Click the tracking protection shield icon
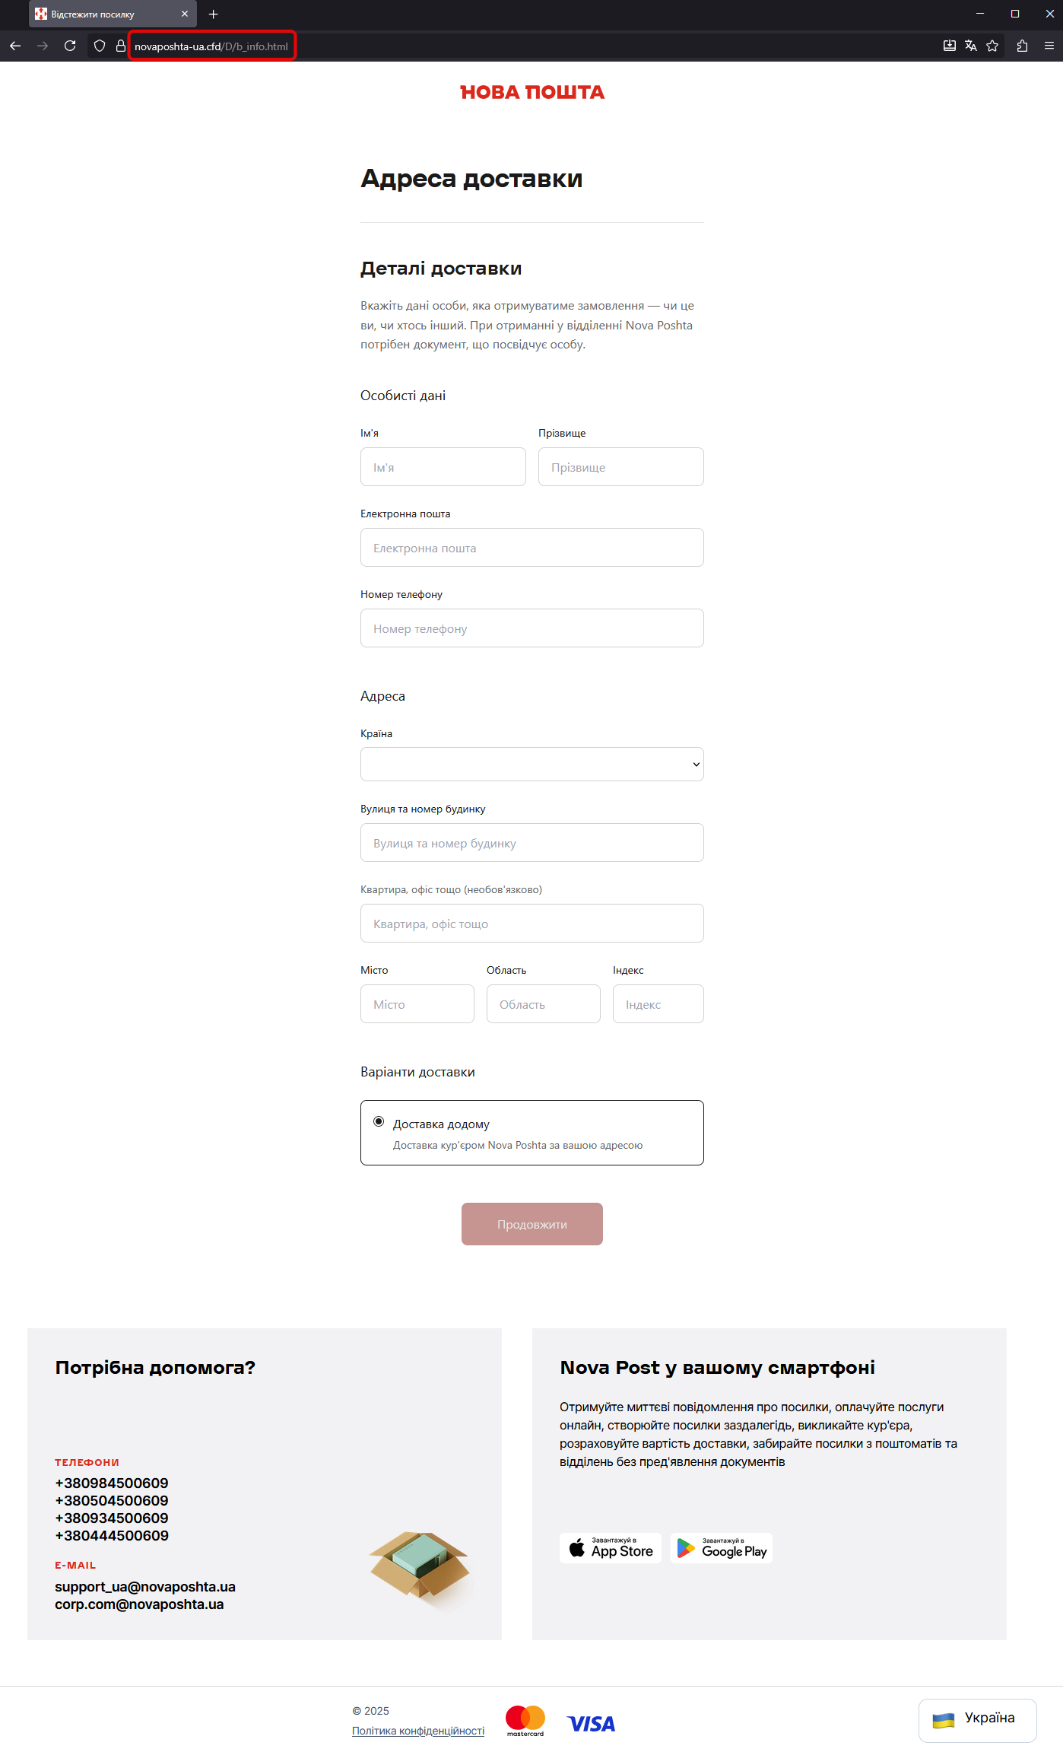Image resolution: width=1063 pixels, height=1752 pixels. [100, 46]
